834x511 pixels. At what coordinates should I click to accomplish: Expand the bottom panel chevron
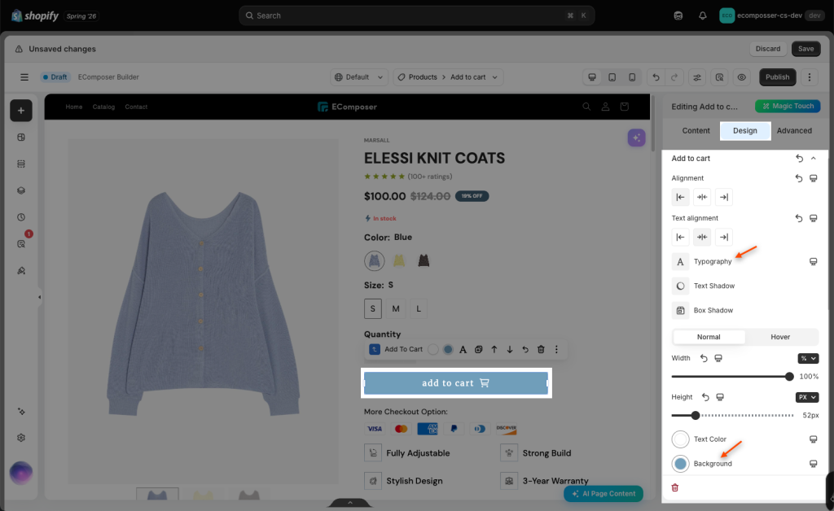[350, 503]
